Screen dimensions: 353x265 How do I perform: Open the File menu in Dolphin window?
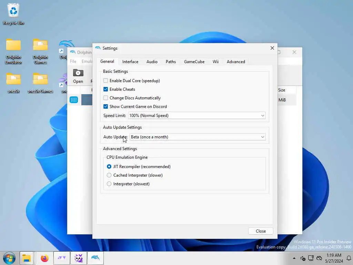(x=73, y=61)
